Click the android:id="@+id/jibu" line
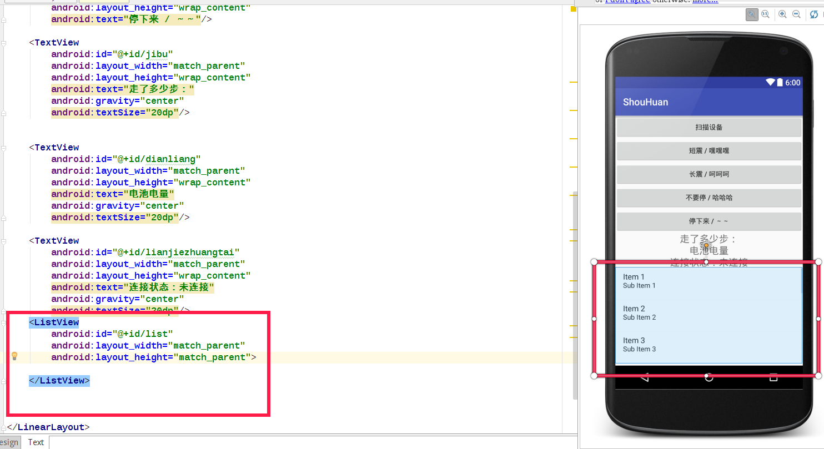 click(112, 54)
